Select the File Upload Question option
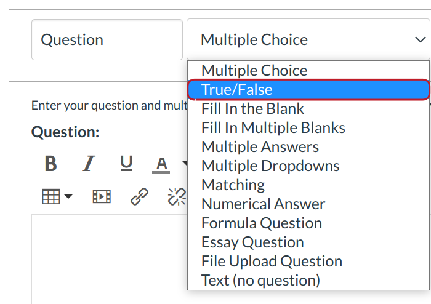 pos(272,262)
